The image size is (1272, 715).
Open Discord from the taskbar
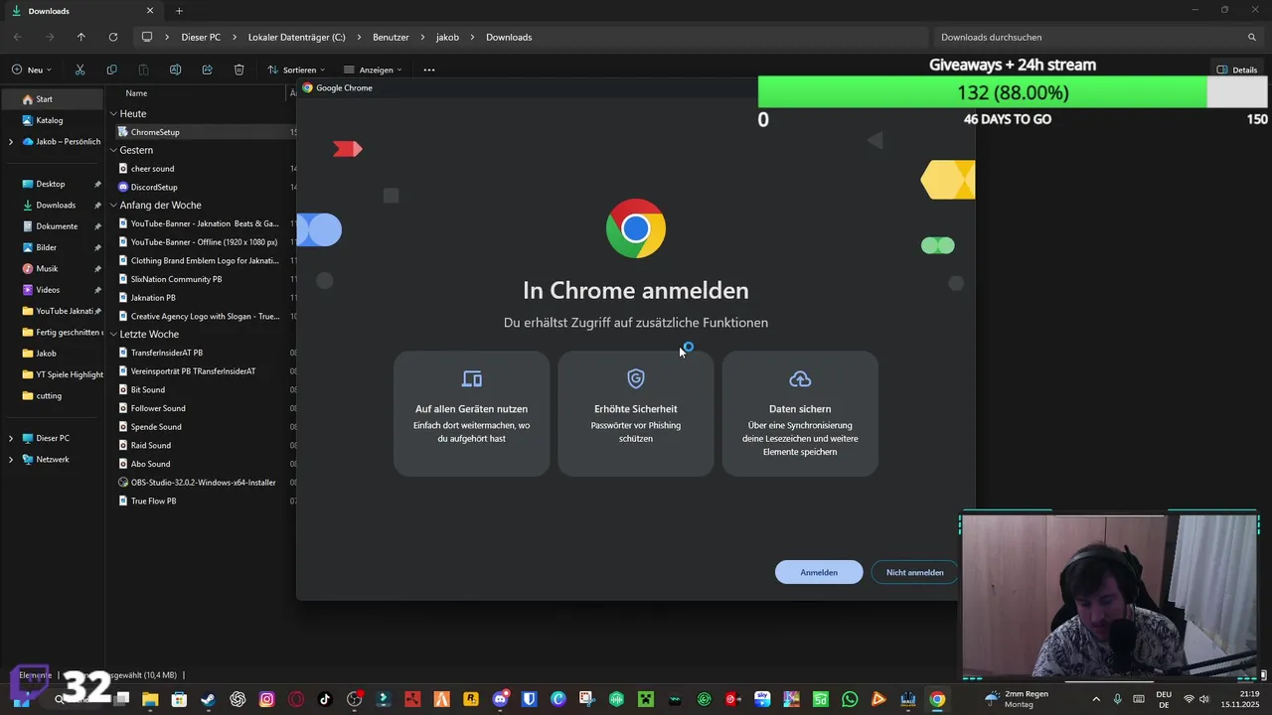point(500,699)
